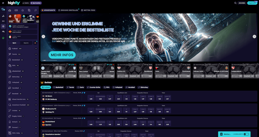Viewport: 259px width, 137px height.
Task: Expand the Tennis category plus button
Action: pyautogui.click(x=36, y=54)
